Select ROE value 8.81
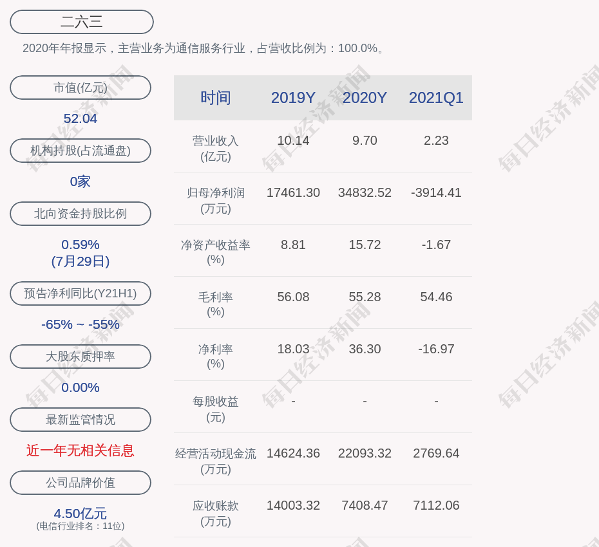This screenshot has width=599, height=547. pos(293,245)
